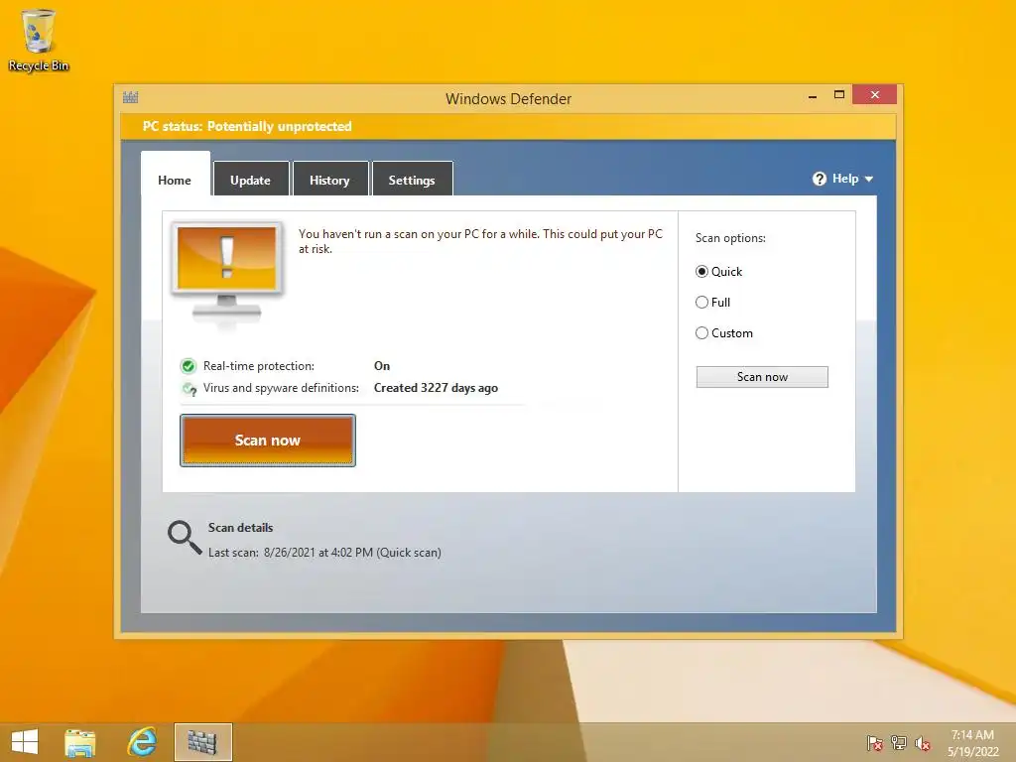The height and width of the screenshot is (762, 1016).
Task: Open the History tab
Action: point(329,180)
